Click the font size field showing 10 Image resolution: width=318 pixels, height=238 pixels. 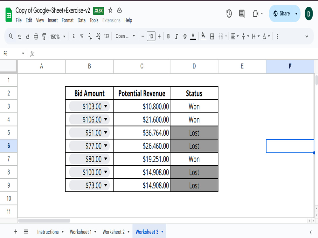tap(151, 36)
